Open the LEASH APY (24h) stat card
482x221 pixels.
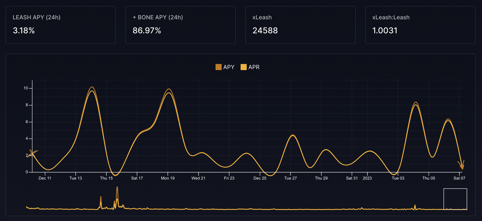pos(61,25)
